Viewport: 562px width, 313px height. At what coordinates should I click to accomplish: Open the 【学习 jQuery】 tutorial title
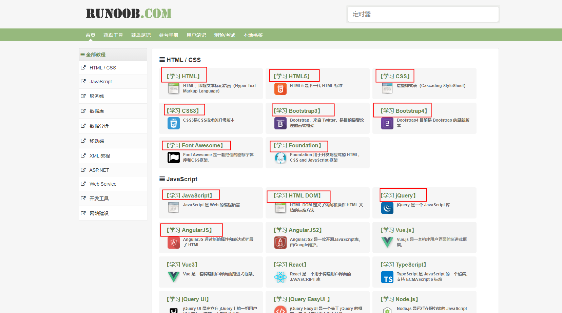398,195
